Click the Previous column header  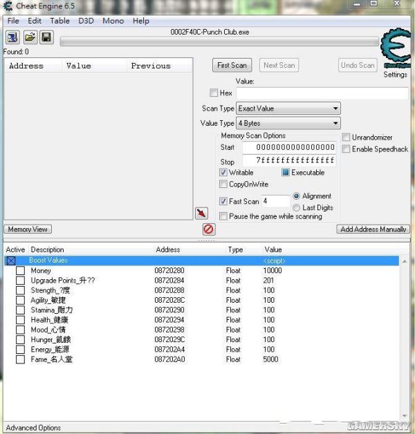pos(159,66)
